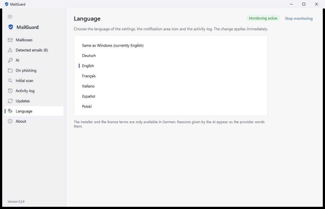Open the hamburger navigation menu

10,16
